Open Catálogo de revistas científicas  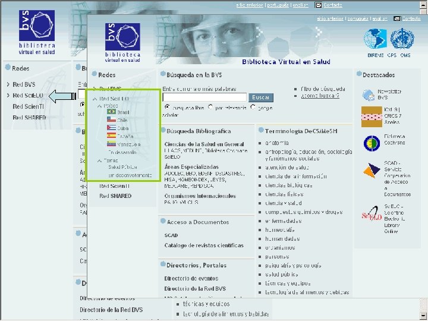pyautogui.click(x=204, y=246)
